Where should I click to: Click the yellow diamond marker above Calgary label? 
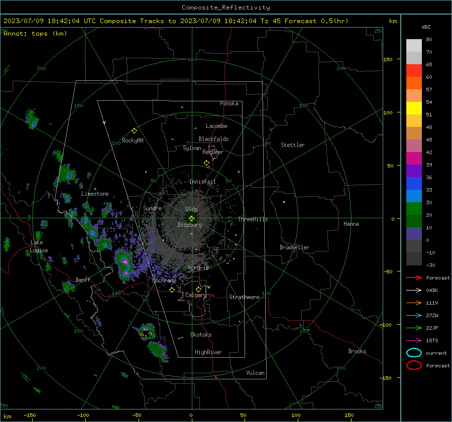click(198, 289)
